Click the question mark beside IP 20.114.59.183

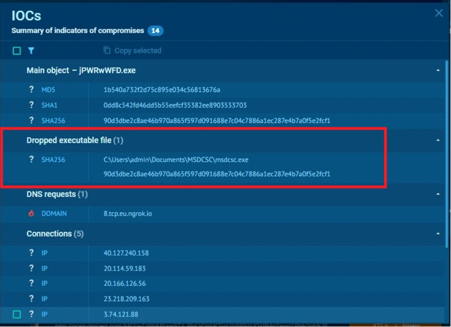pyautogui.click(x=31, y=268)
